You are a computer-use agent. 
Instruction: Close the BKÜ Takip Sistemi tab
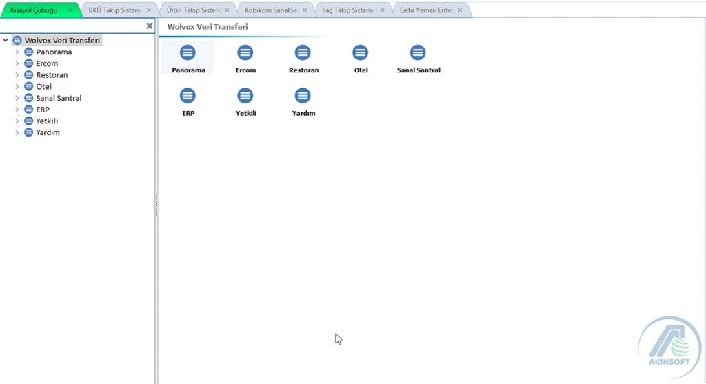pyautogui.click(x=149, y=10)
